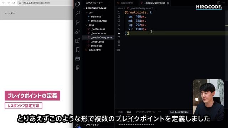Viewport: 228px width, 128px height.
Task: Click the browser address bar URL
Action: click(36, 3)
